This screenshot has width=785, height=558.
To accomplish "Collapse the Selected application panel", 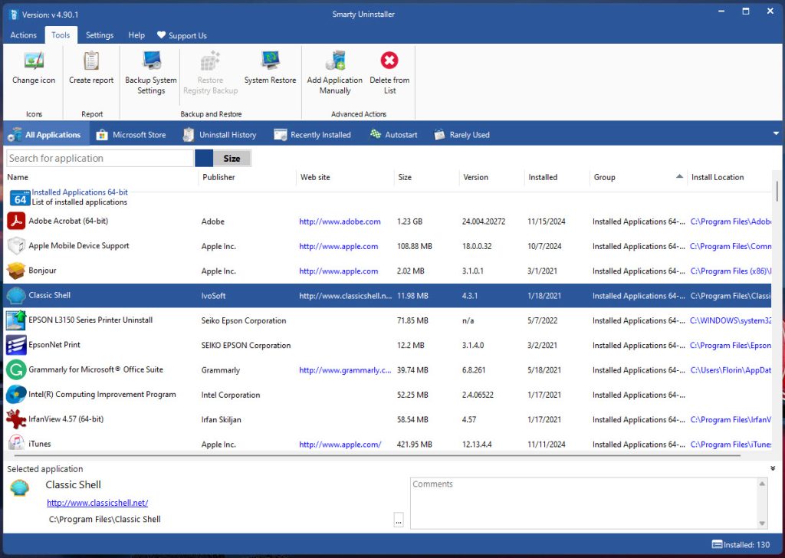I will coord(773,469).
